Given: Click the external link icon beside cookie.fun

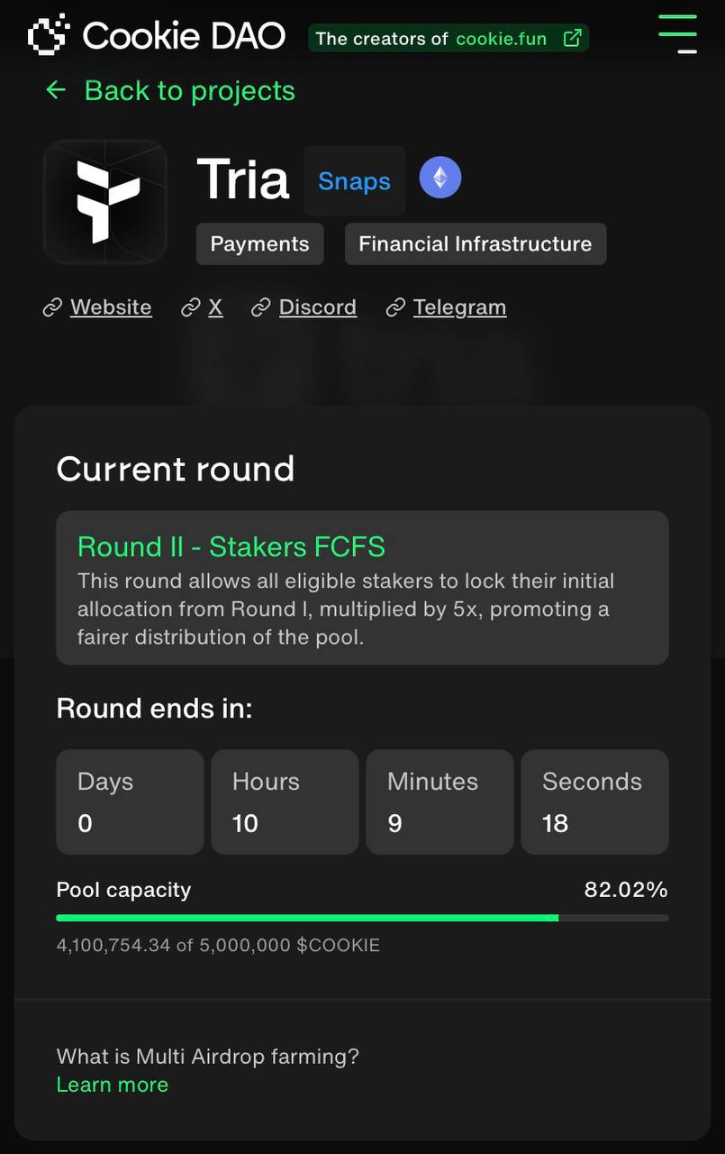Looking at the screenshot, I should 571,38.
